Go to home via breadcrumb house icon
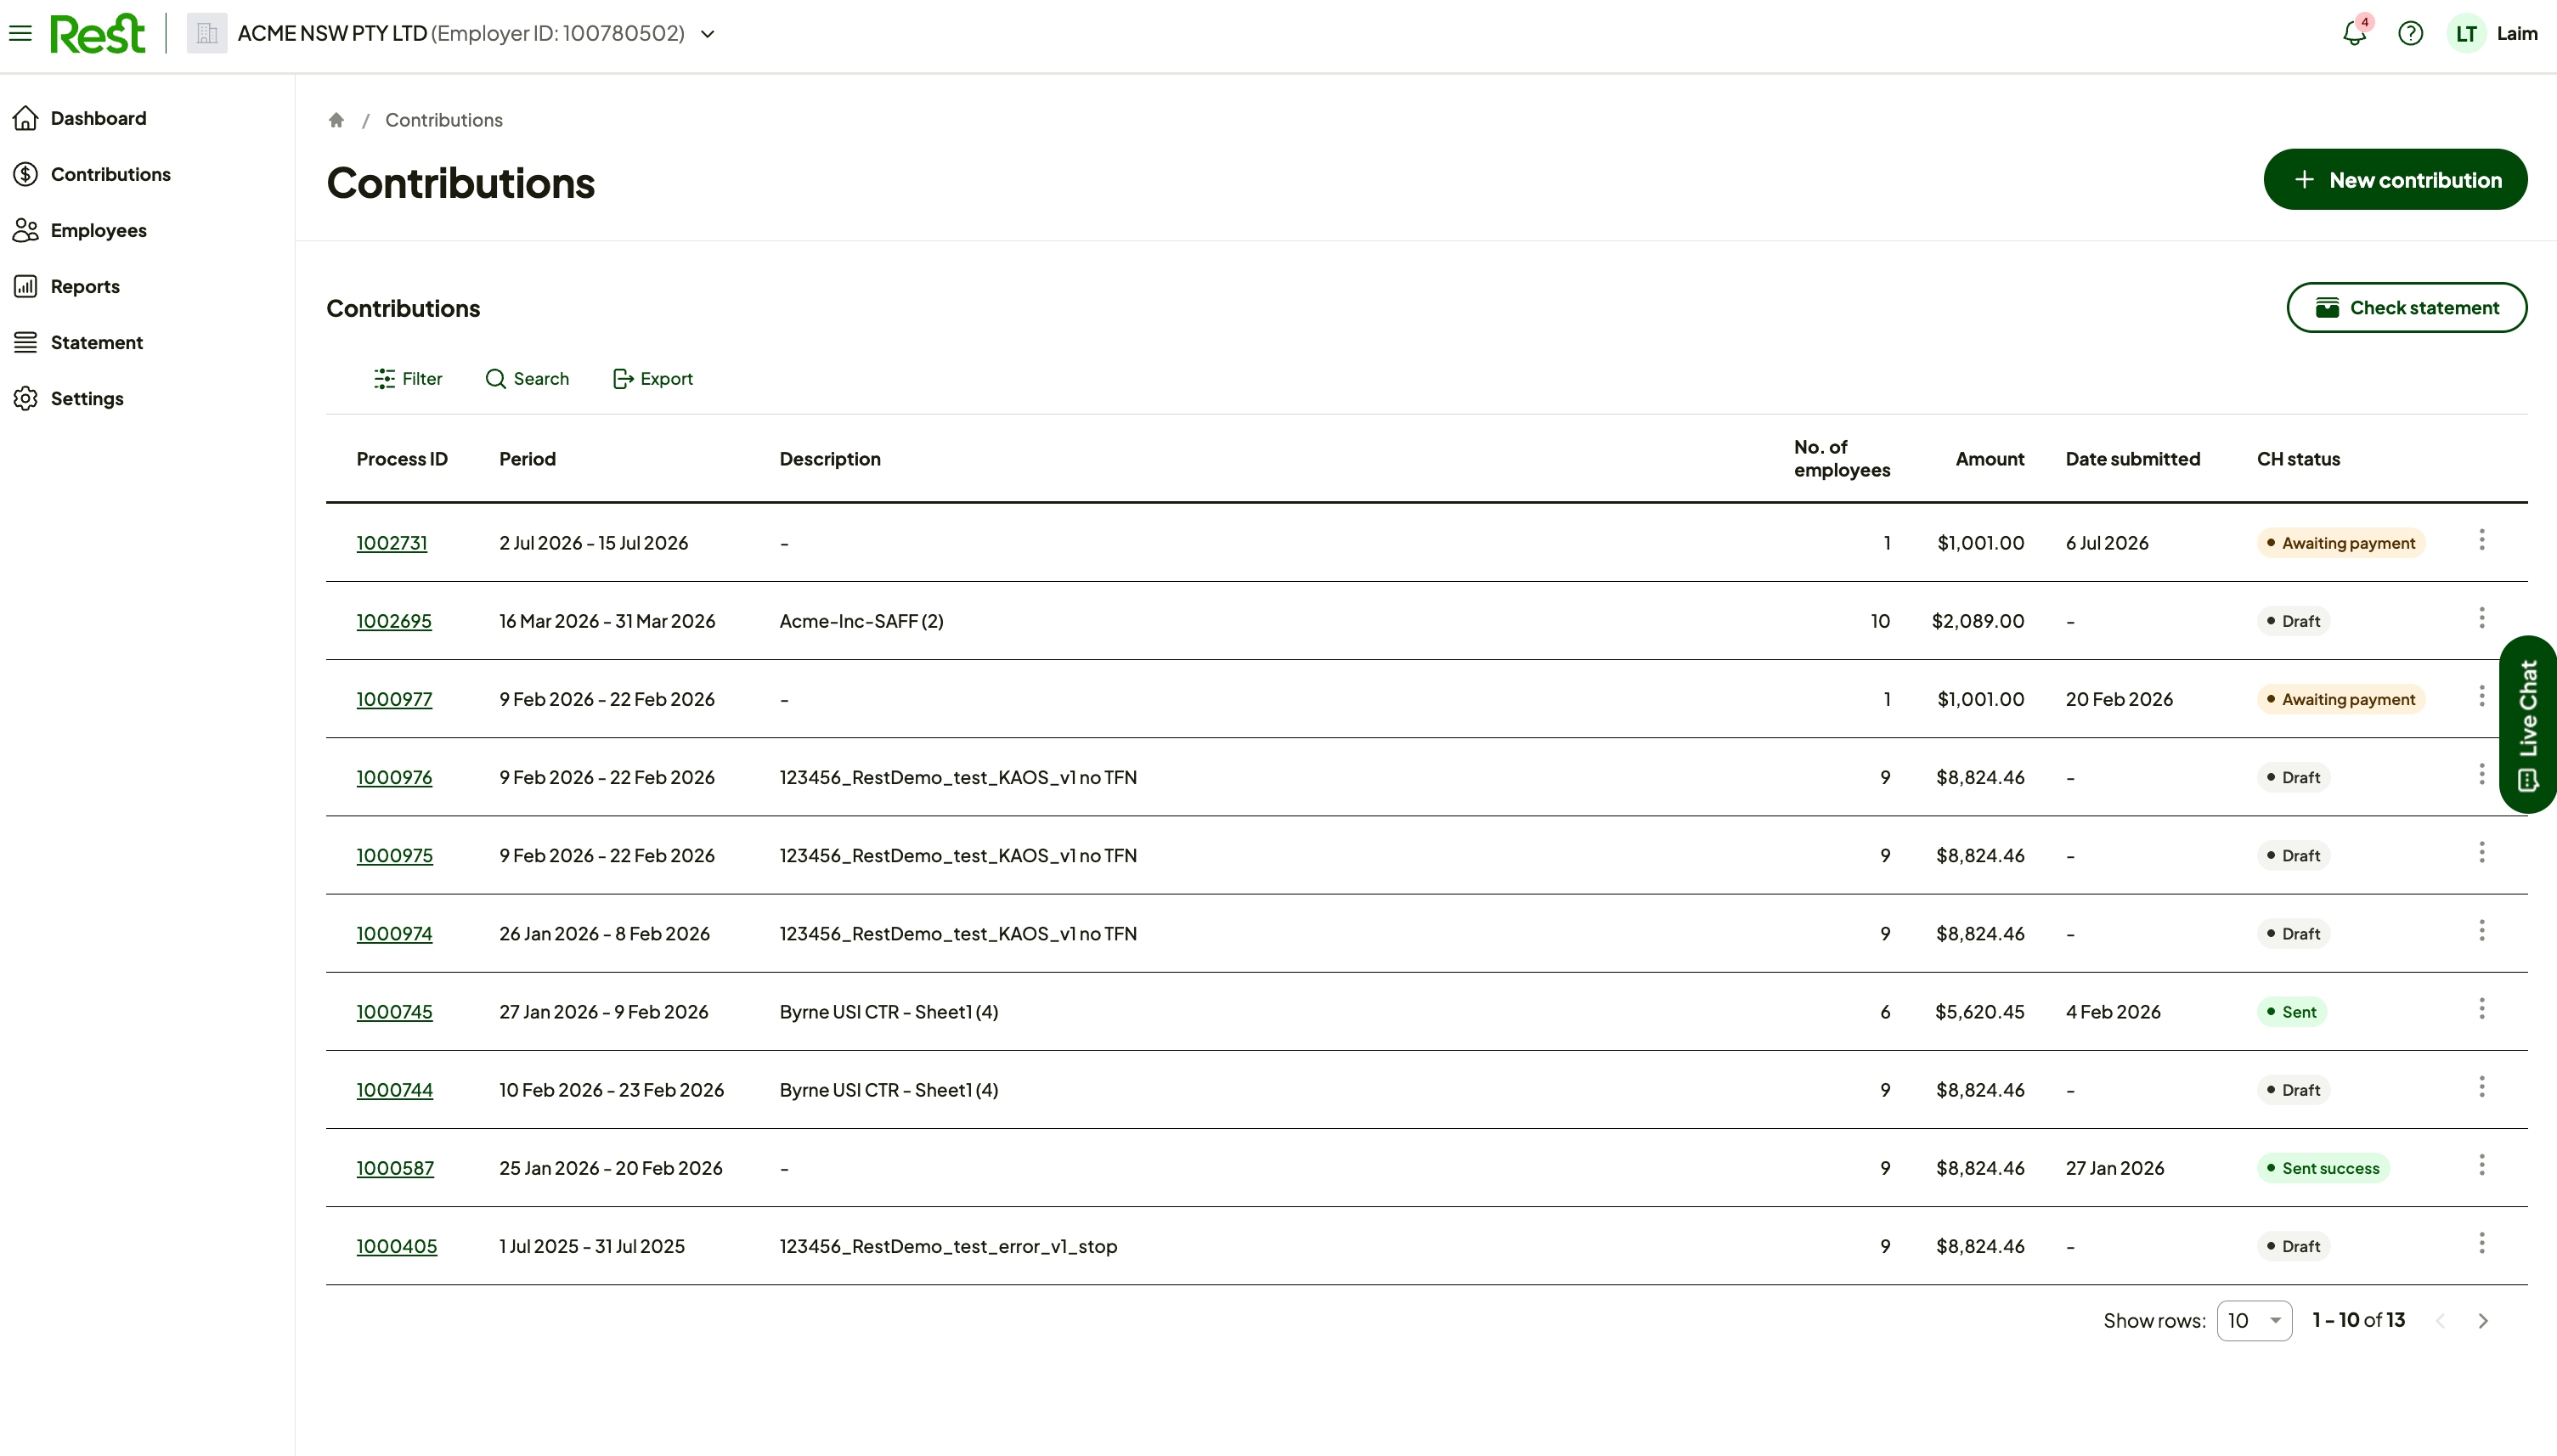 click(x=336, y=120)
